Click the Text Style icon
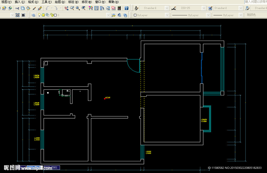Image resolution: width=267 pixels, height=173 pixels. pyautogui.click(x=136, y=8)
